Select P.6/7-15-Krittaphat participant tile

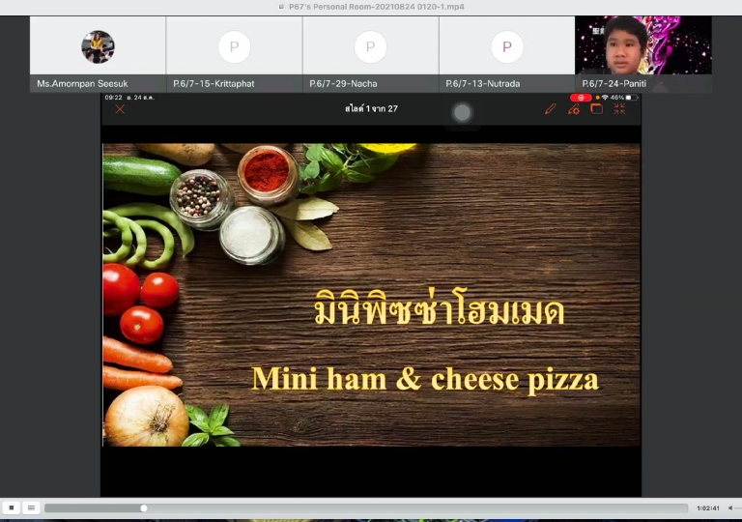click(x=234, y=54)
